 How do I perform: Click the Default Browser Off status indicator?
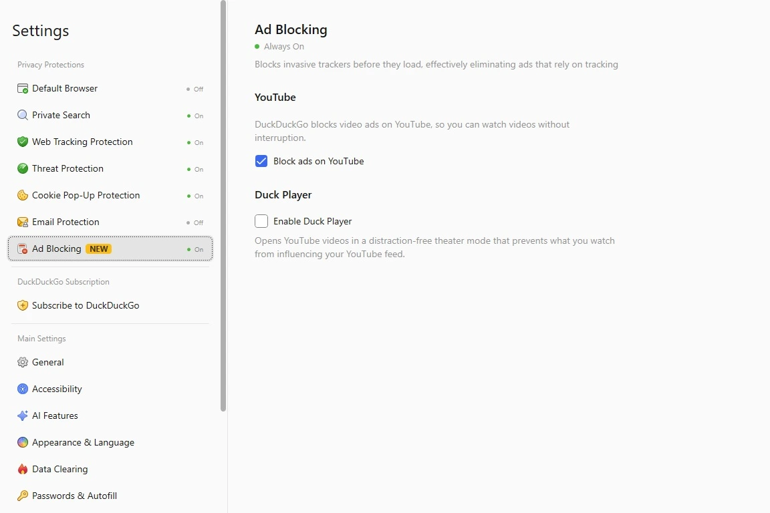pyautogui.click(x=195, y=89)
